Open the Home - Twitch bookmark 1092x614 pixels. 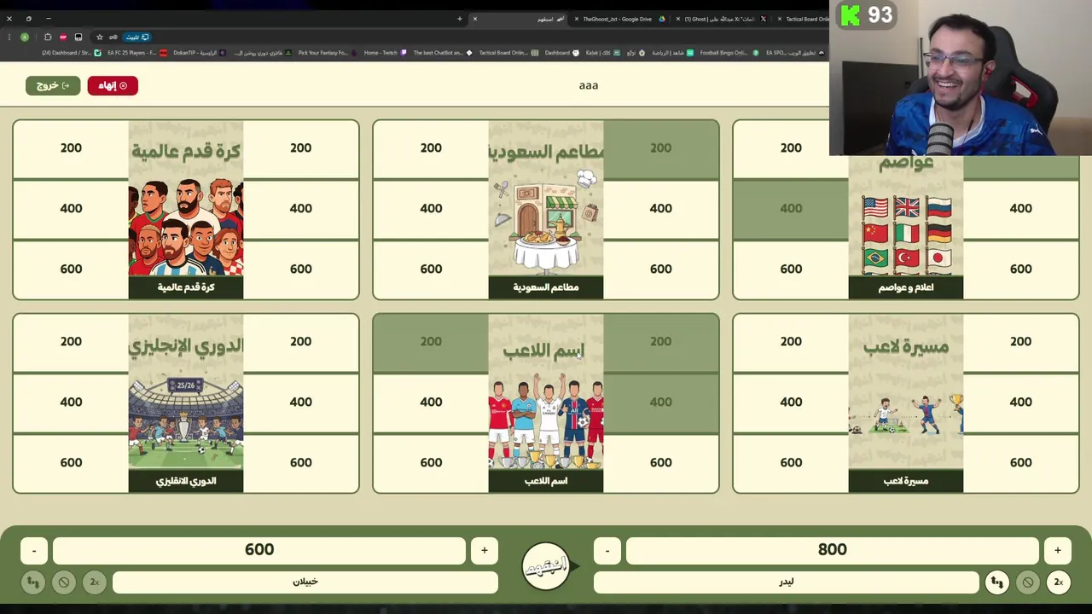point(385,53)
